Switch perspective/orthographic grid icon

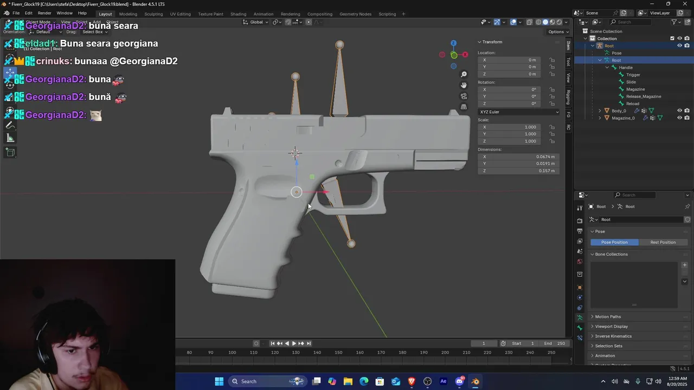pyautogui.click(x=464, y=107)
